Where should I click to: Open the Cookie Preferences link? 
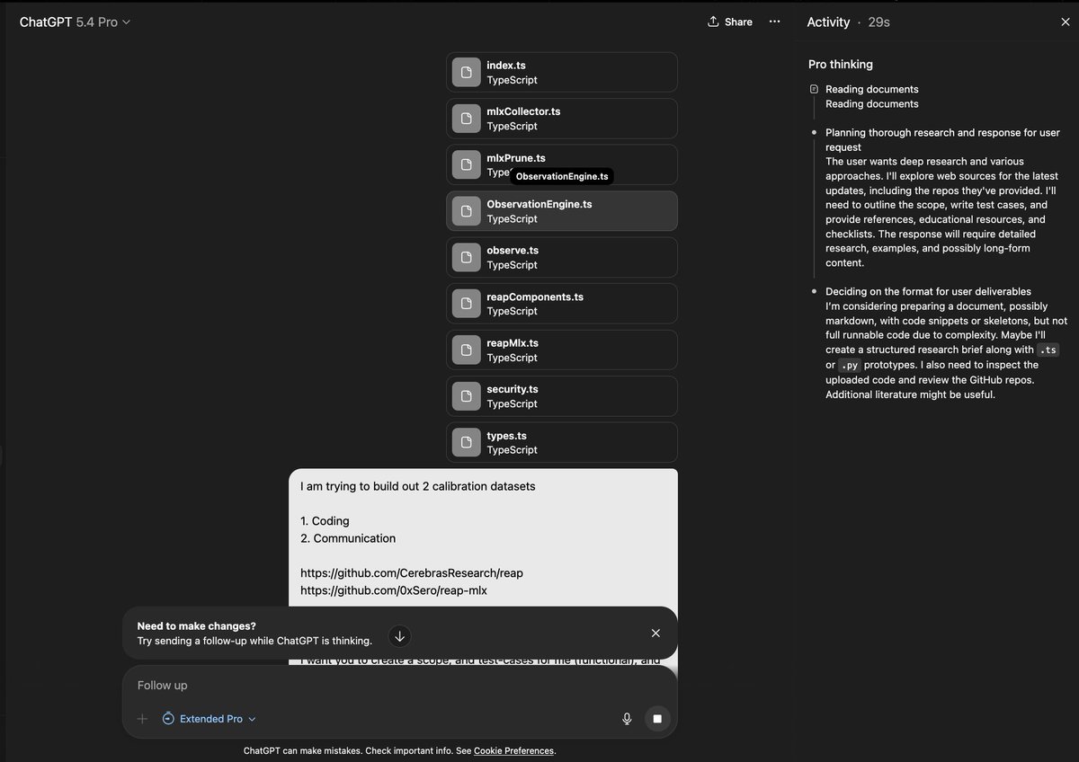click(513, 750)
